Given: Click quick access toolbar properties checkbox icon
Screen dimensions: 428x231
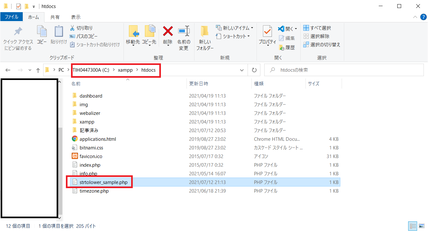Looking at the screenshot, I should [19, 6].
